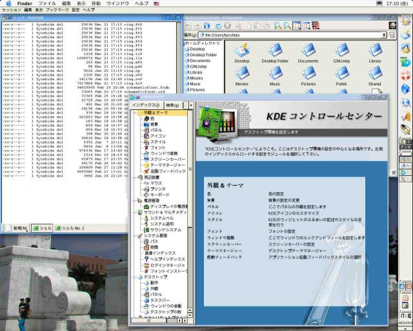Click the tab scroll right arrow in Control Center
The image size is (413, 331).
coord(191,105)
